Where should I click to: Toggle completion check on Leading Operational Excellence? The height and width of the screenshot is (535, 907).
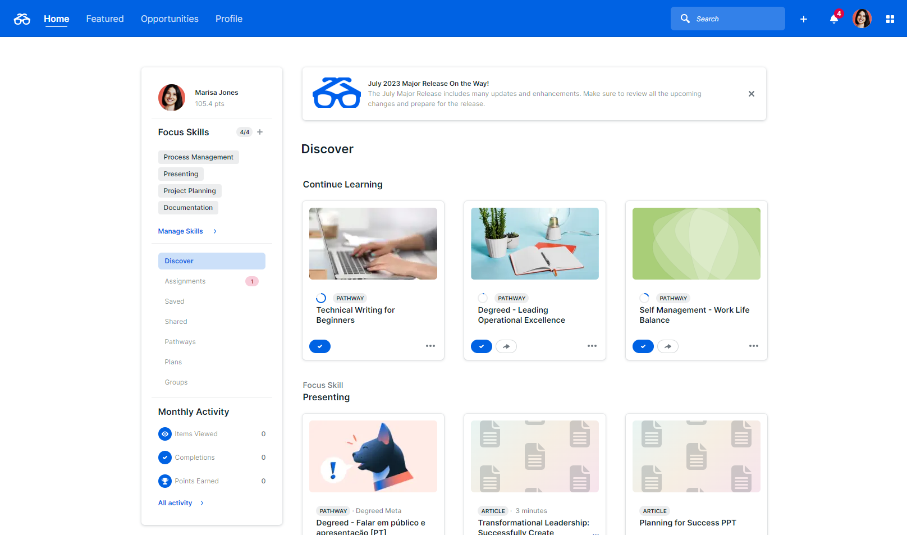point(482,346)
